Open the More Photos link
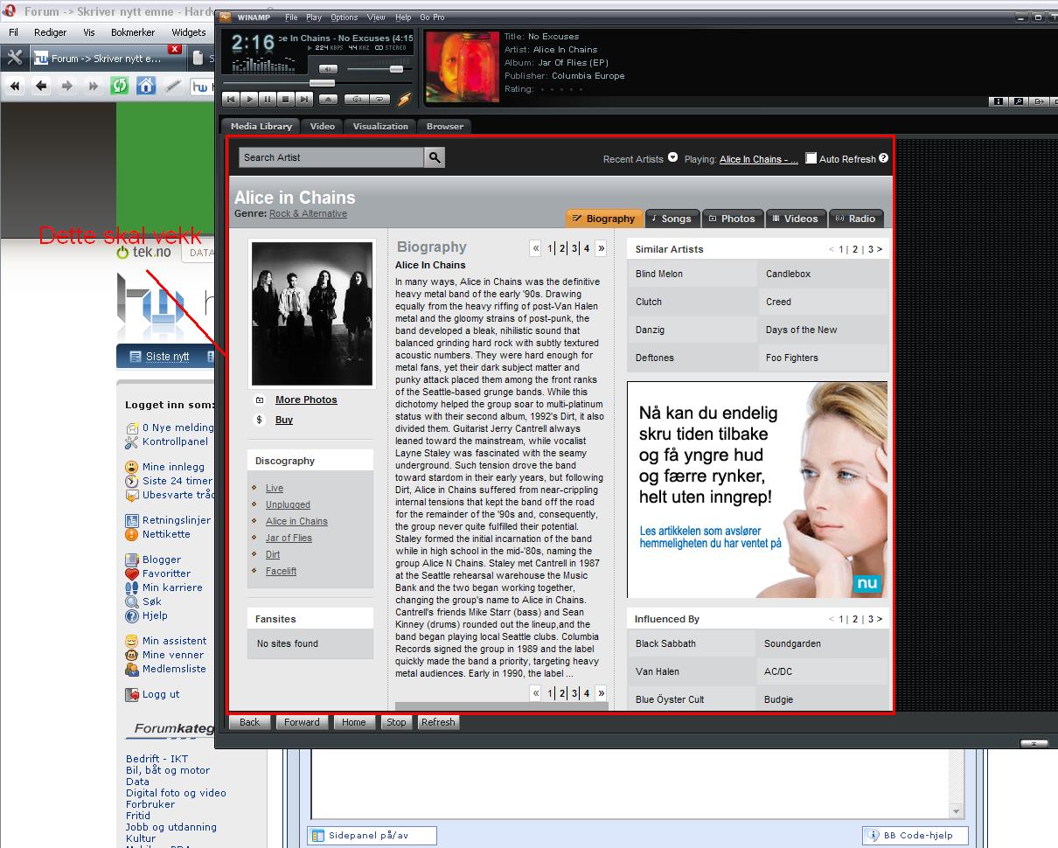 306,400
